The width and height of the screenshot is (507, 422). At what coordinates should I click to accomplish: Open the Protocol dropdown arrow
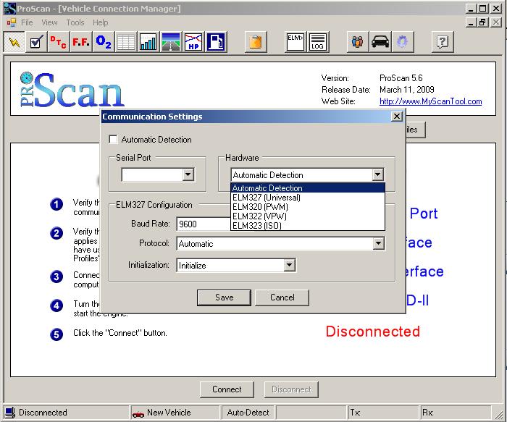(377, 244)
